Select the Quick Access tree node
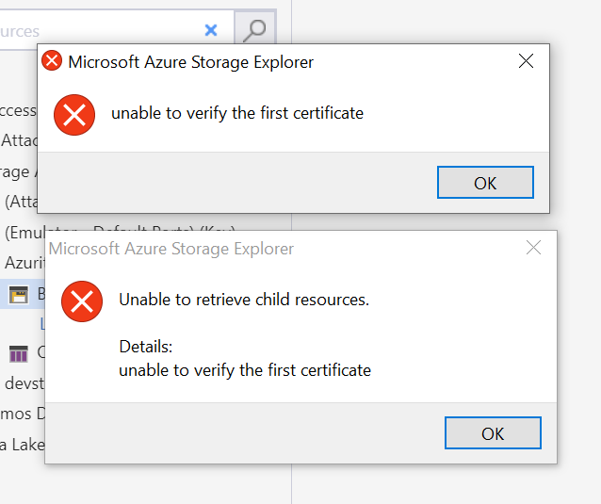The width and height of the screenshot is (601, 504). point(19,110)
